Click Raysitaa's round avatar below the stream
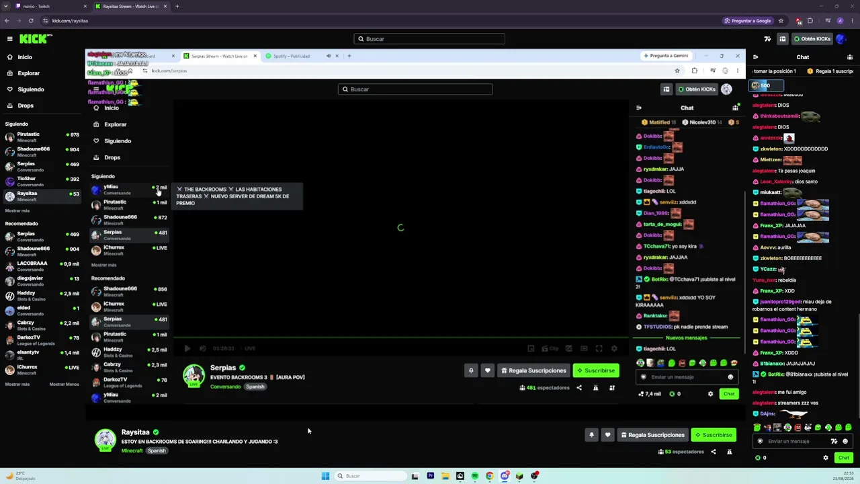Image resolution: width=860 pixels, height=484 pixels. pos(105,440)
